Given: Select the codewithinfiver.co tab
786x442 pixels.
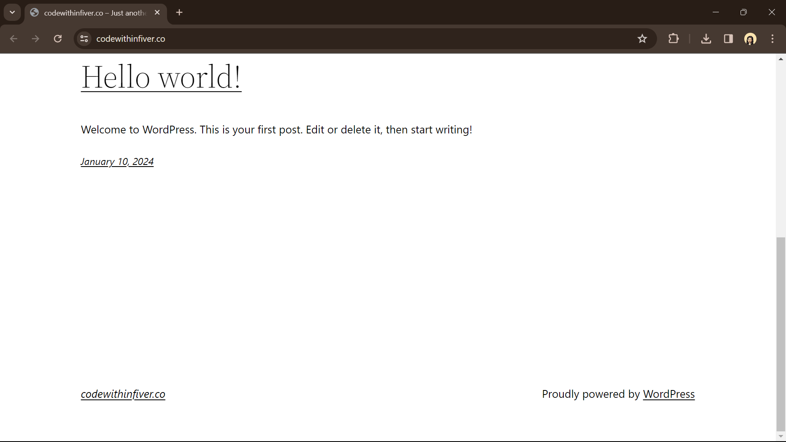Looking at the screenshot, I should pos(94,13).
